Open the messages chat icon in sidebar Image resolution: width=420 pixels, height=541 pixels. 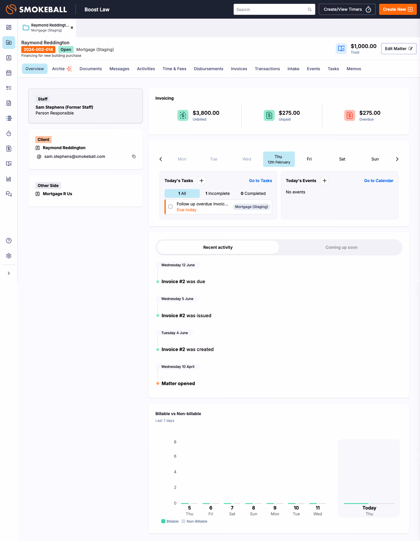9,194
